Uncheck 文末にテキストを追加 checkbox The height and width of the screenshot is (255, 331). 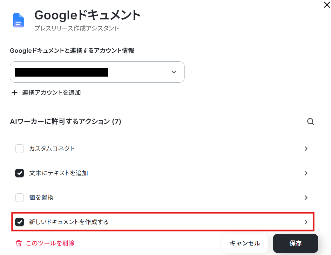(19, 173)
